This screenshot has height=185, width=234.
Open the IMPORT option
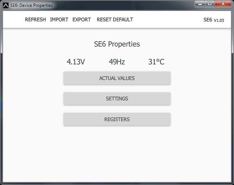click(x=59, y=20)
